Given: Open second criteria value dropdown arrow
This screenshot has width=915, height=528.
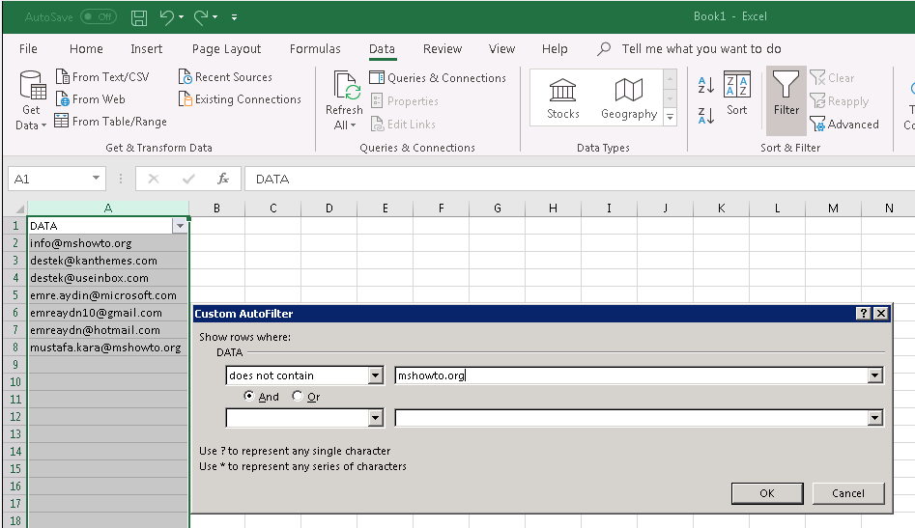Looking at the screenshot, I should pos(874,418).
